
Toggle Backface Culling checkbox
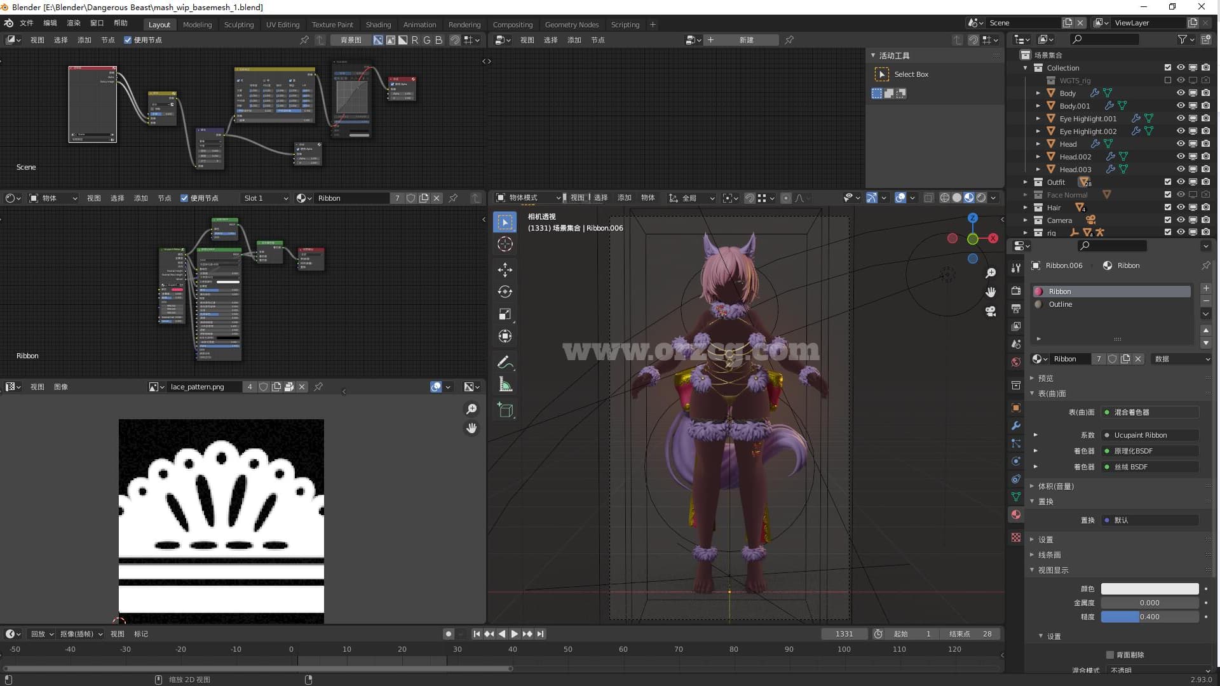point(1110,655)
